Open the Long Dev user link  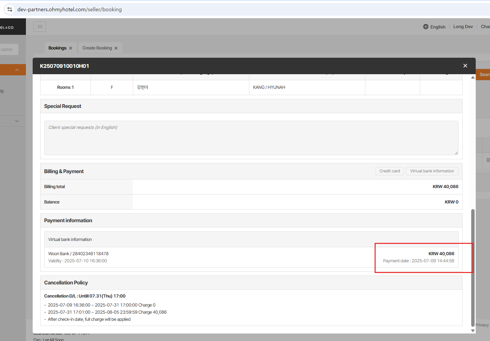pyautogui.click(x=463, y=27)
